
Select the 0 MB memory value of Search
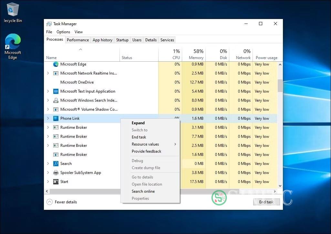tap(199, 164)
